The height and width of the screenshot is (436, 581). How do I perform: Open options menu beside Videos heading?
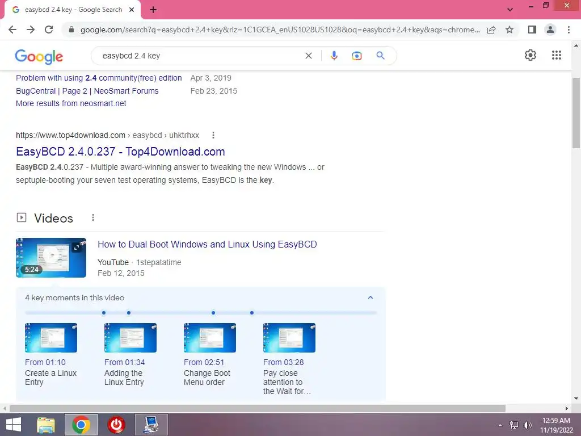click(x=93, y=217)
